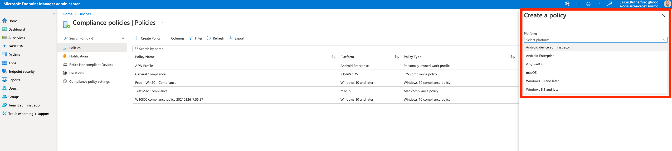Image resolution: width=672 pixels, height=151 pixels.
Task: Focus the Search (Cmd+/) field
Action: (x=90, y=38)
